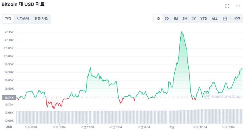The image size is (245, 130).
Task: Select the 1Y time range
Action: tap(194, 18)
